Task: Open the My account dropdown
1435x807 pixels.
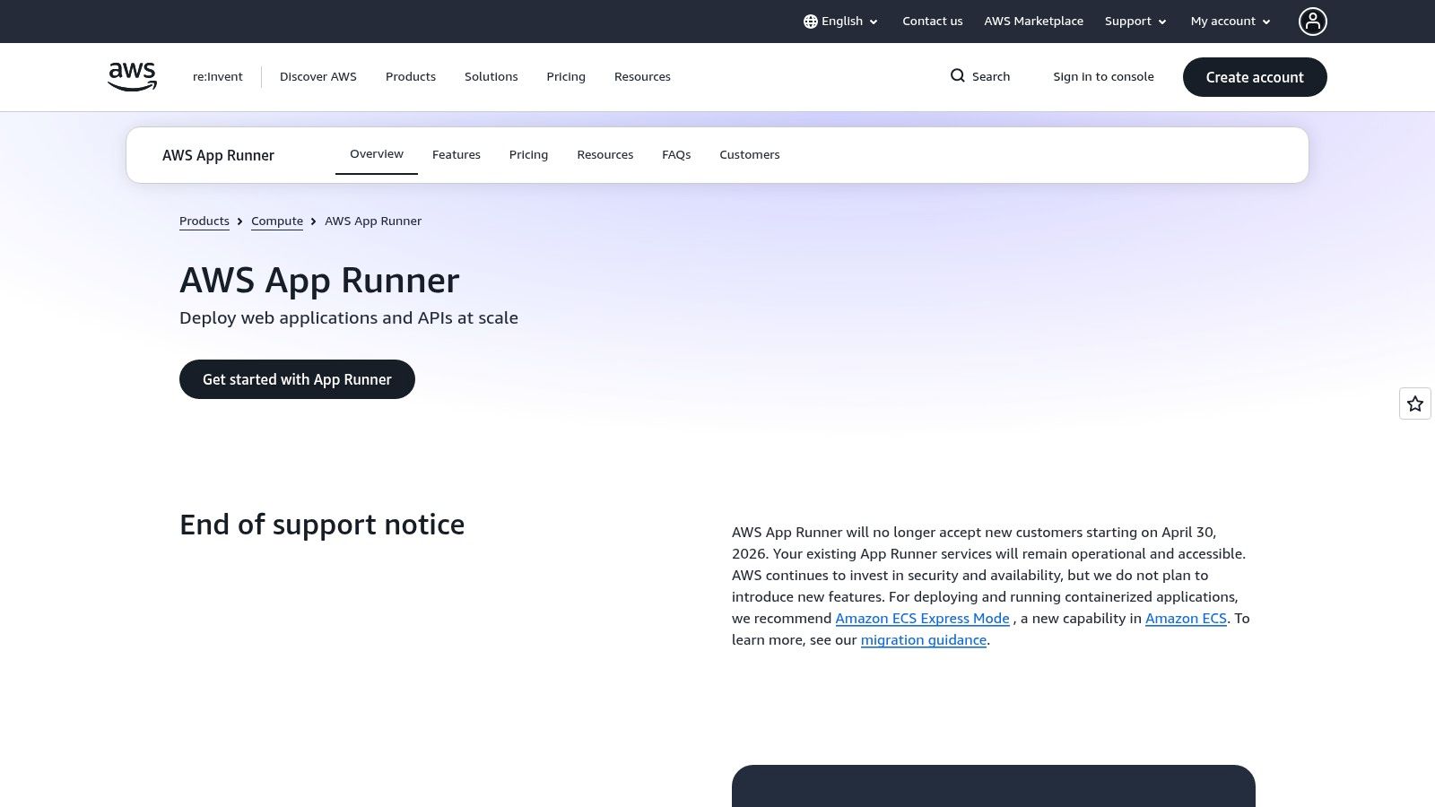Action: click(x=1231, y=22)
